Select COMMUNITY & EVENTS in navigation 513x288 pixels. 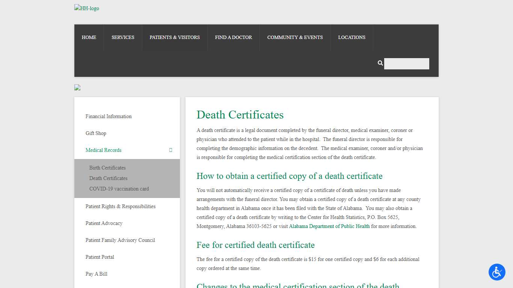295,37
